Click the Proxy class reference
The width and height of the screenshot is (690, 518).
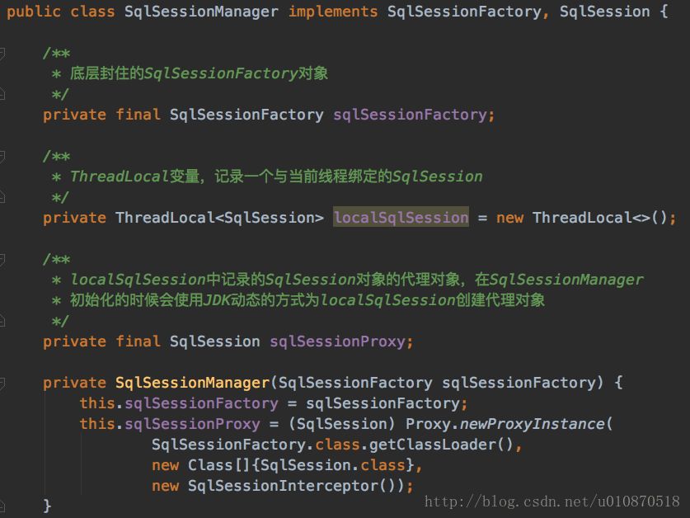point(428,424)
